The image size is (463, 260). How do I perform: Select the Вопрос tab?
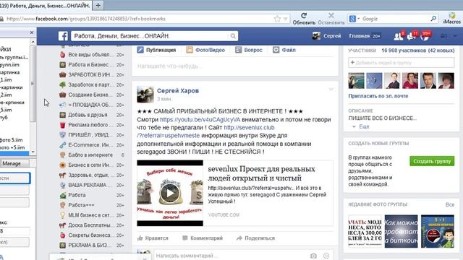point(249,50)
